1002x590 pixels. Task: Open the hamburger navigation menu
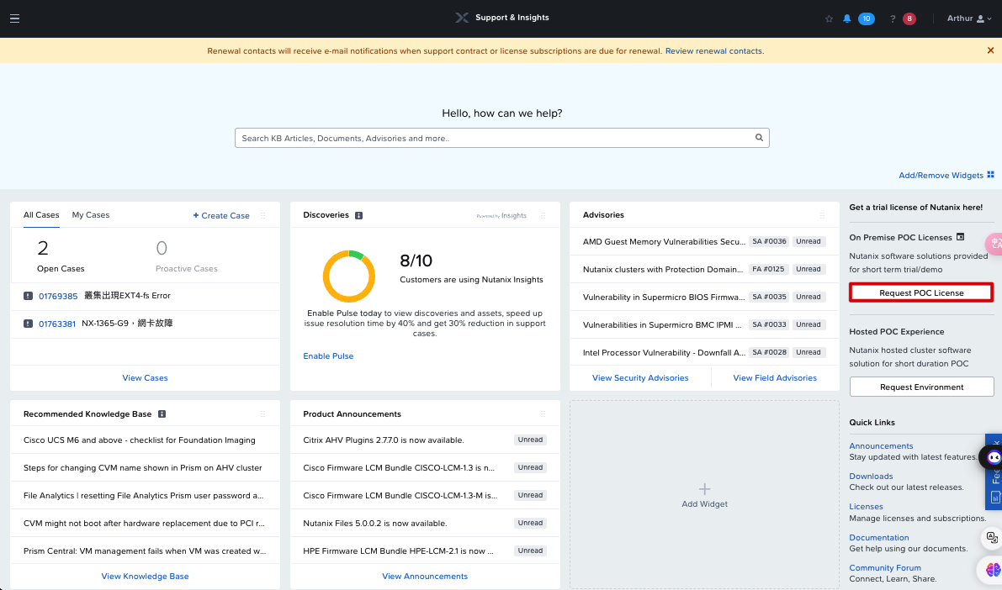coord(14,18)
